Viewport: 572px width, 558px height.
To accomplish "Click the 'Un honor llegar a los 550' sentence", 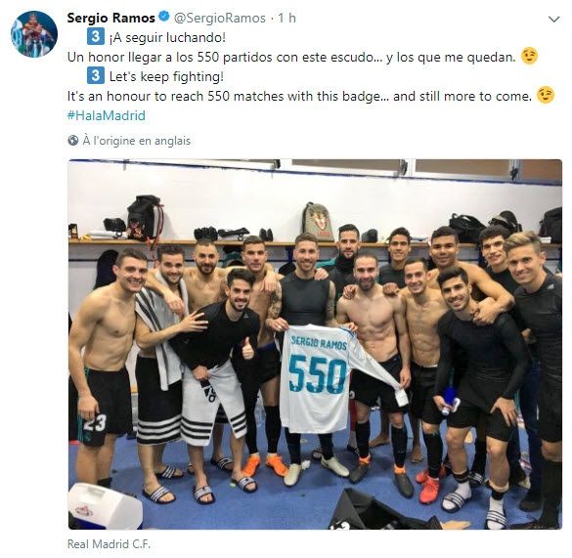I will (291, 57).
